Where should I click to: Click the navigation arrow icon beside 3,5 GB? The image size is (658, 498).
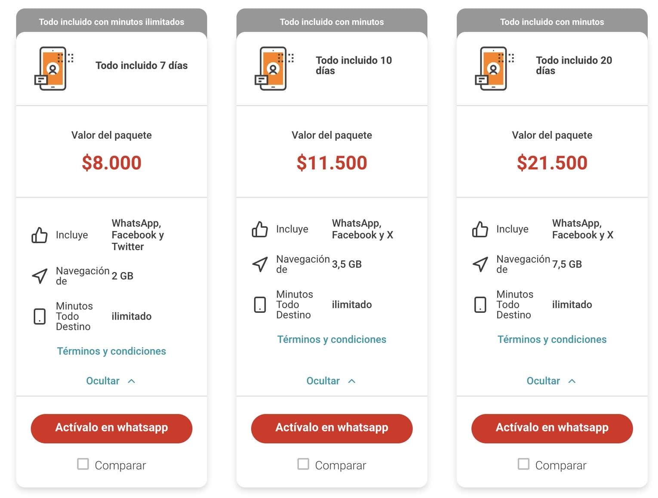(260, 264)
